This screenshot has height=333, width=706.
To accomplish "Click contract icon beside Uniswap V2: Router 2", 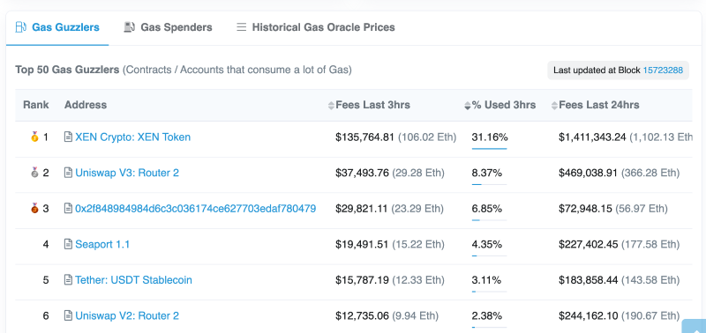I will point(68,315).
